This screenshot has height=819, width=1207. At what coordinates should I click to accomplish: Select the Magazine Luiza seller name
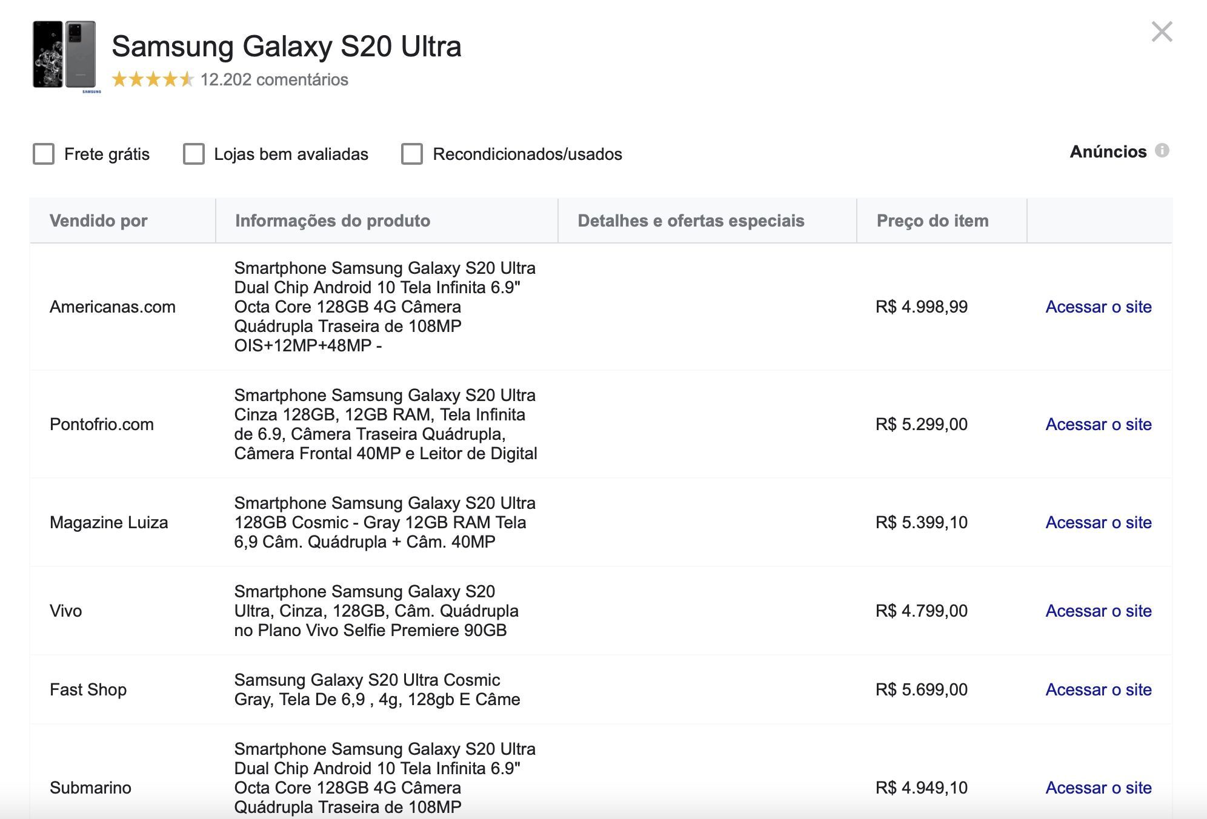click(109, 522)
